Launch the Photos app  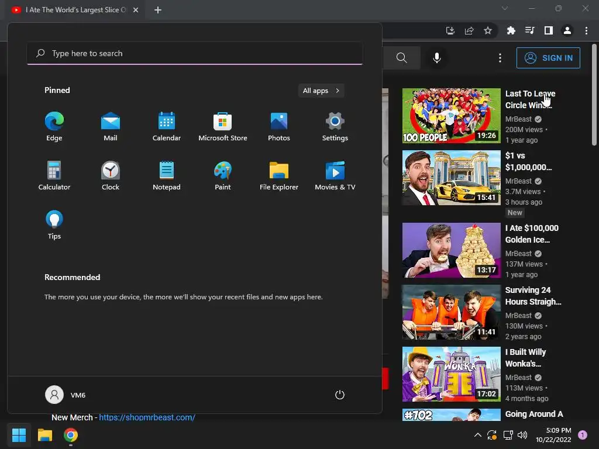pyautogui.click(x=279, y=127)
